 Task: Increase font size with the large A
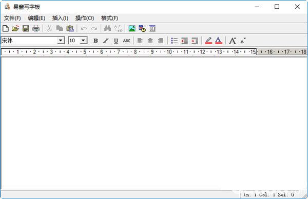click(233, 41)
